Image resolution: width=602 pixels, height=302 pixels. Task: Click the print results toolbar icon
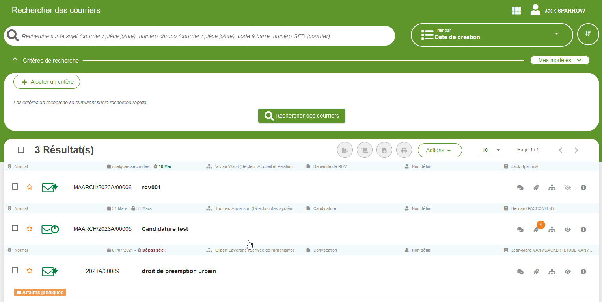click(404, 150)
